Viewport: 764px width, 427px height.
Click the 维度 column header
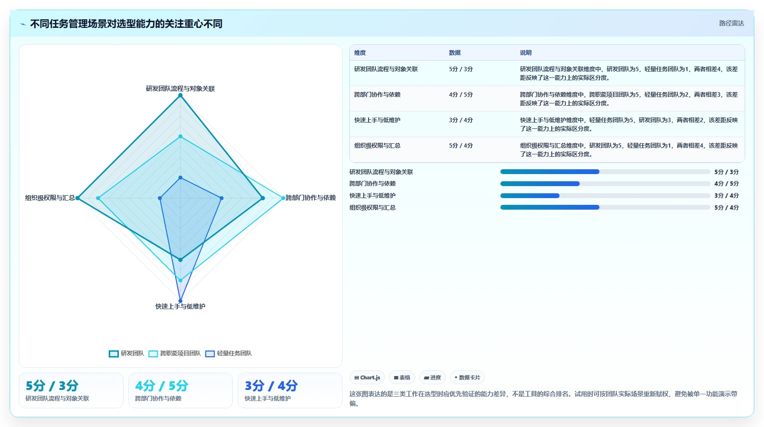[x=360, y=53]
